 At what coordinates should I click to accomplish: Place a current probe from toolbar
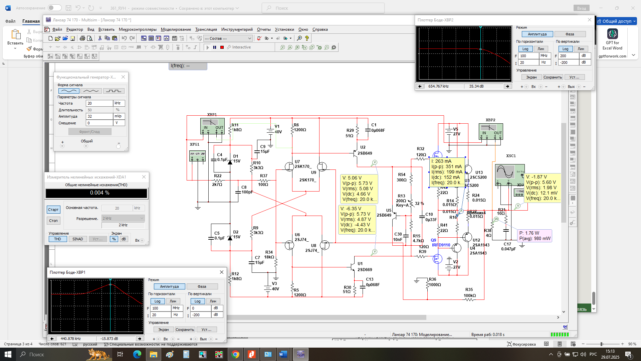[x=290, y=47]
